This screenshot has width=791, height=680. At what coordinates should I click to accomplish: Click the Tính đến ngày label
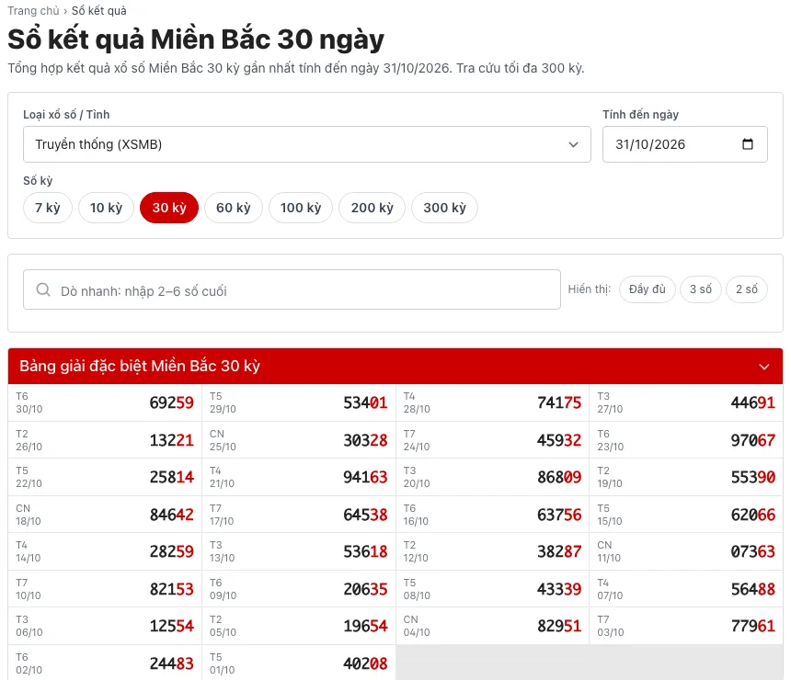pos(641,115)
